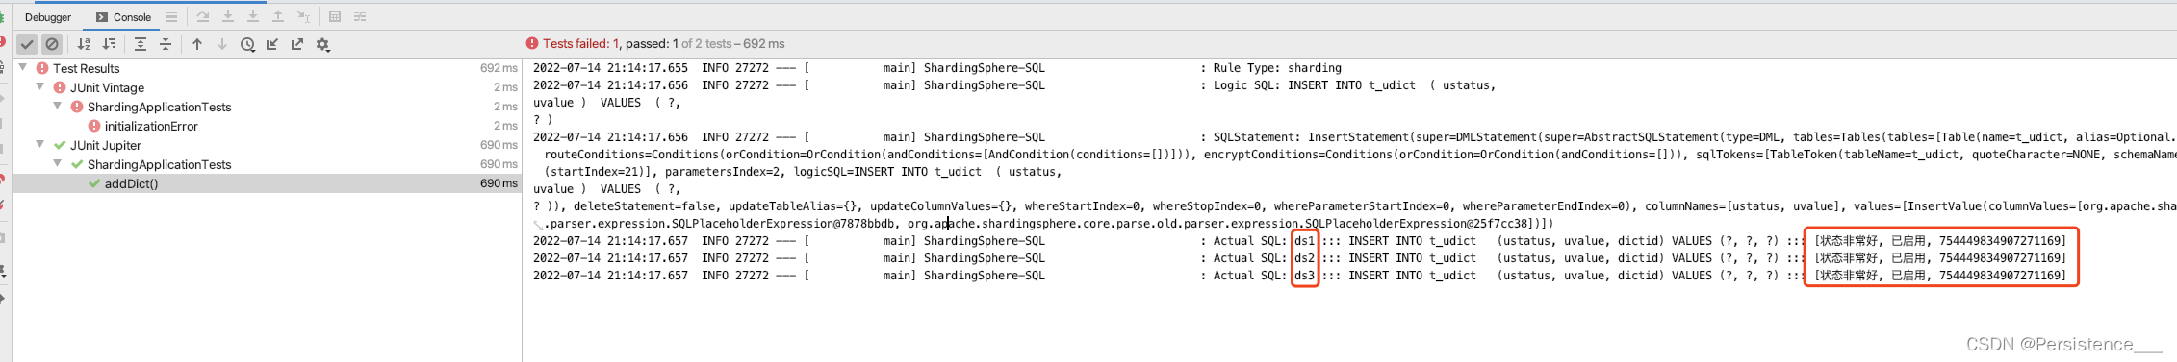This screenshot has height=362, width=2177.
Task: Open the test history clock icon
Action: [x=247, y=44]
